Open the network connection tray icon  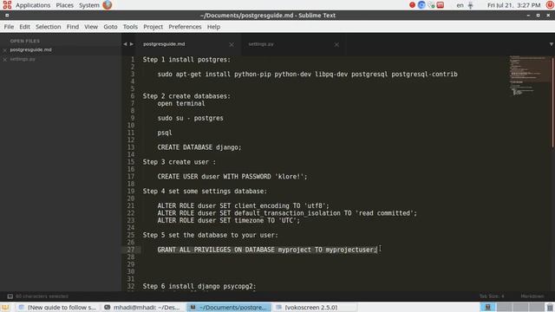431,5
